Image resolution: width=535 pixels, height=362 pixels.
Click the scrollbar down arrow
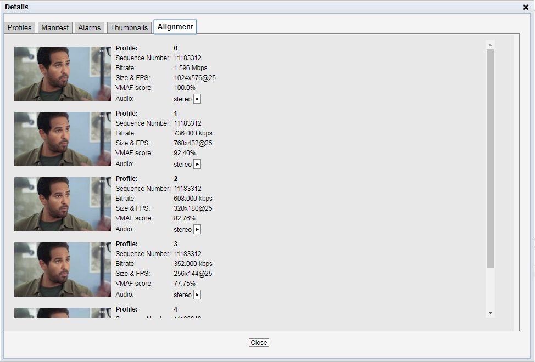491,313
